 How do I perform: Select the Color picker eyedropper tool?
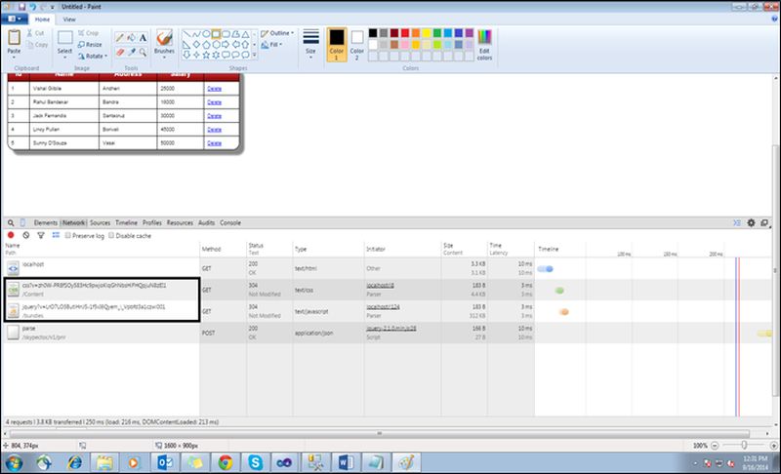[131, 52]
